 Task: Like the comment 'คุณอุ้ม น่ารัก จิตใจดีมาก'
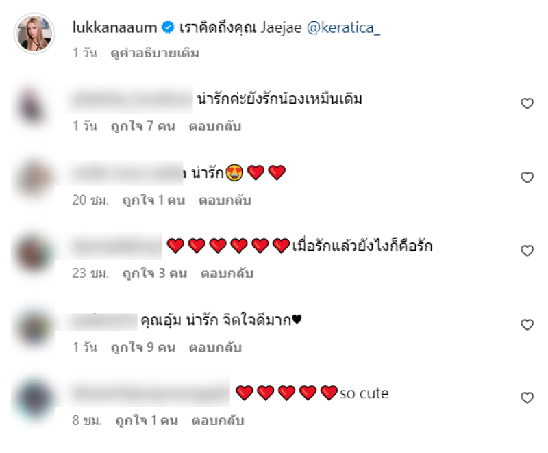click(x=527, y=324)
